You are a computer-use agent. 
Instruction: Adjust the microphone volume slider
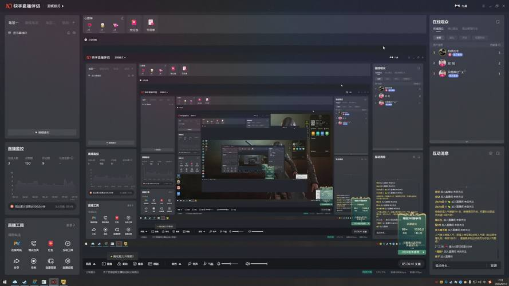pyautogui.click(x=230, y=264)
